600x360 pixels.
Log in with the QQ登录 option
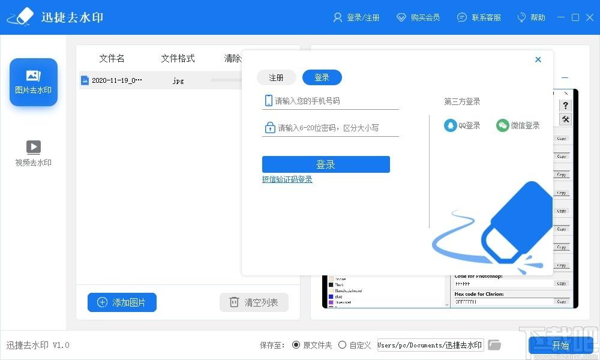pos(462,125)
